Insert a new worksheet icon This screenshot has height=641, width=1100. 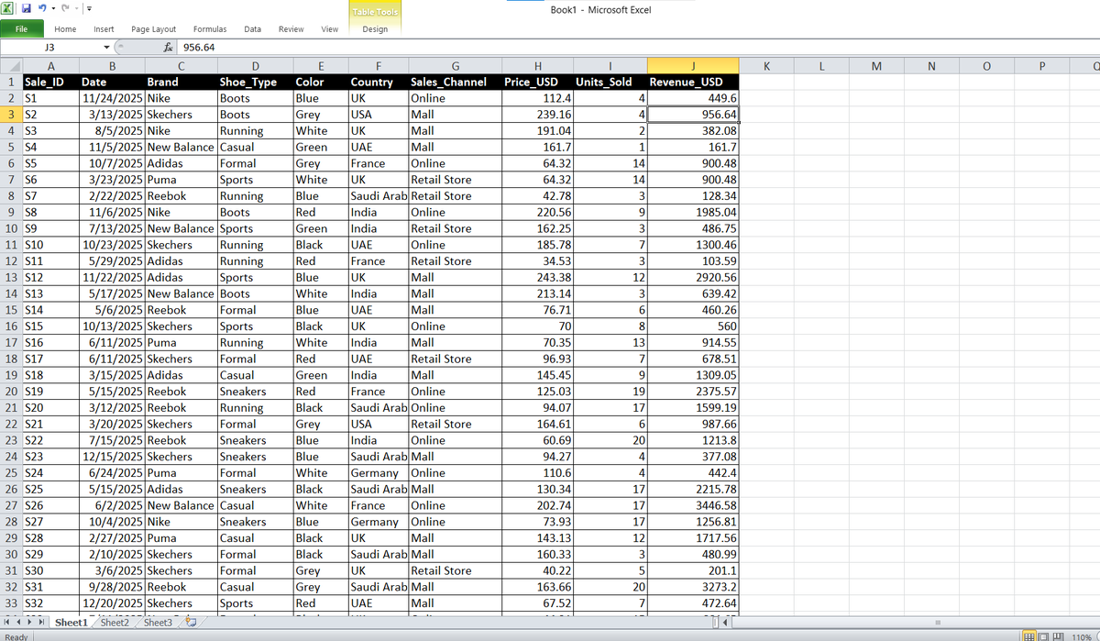coord(192,623)
